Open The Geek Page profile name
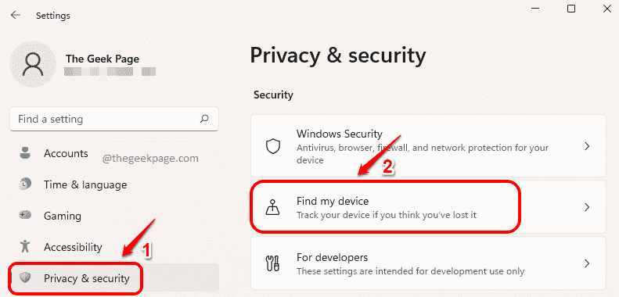This screenshot has height=297, width=619. pyautogui.click(x=103, y=59)
